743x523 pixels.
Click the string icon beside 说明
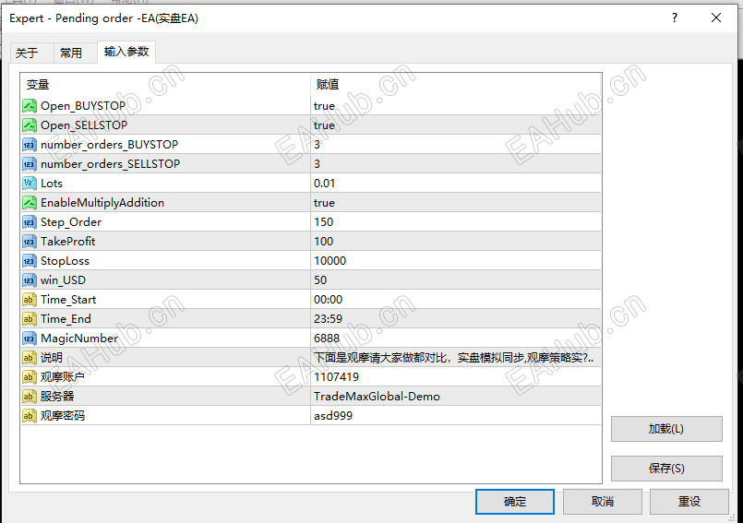(x=30, y=358)
